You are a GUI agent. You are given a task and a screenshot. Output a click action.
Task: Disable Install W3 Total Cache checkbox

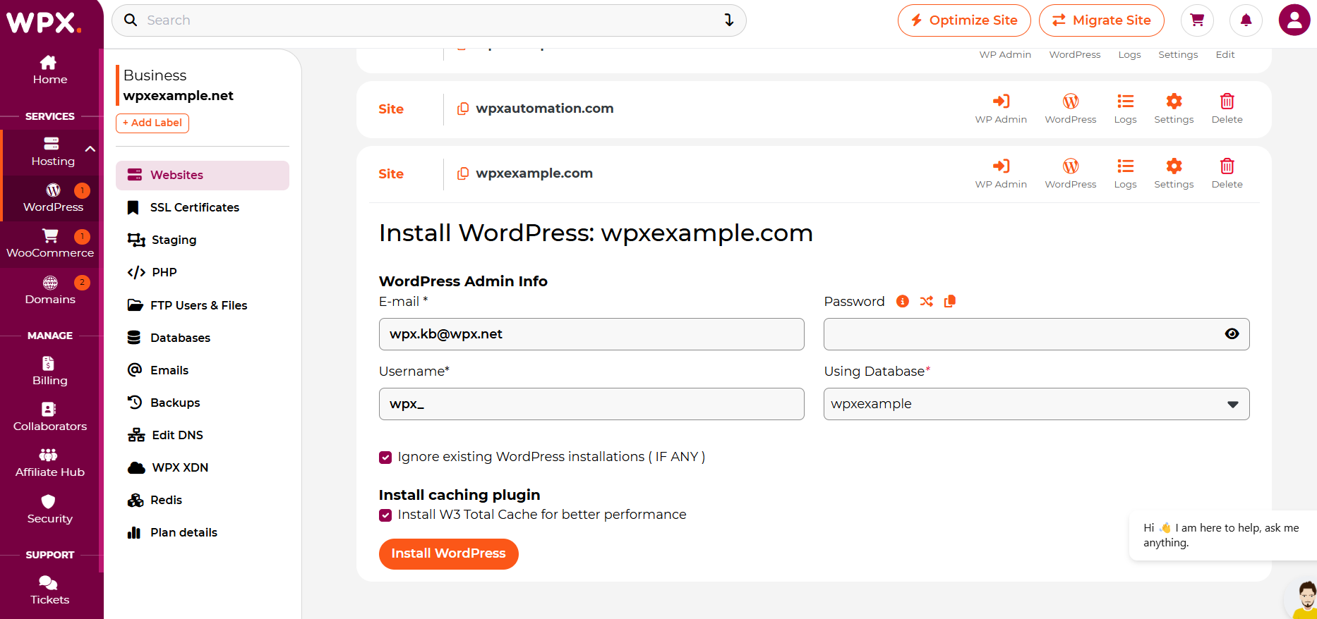coord(385,515)
